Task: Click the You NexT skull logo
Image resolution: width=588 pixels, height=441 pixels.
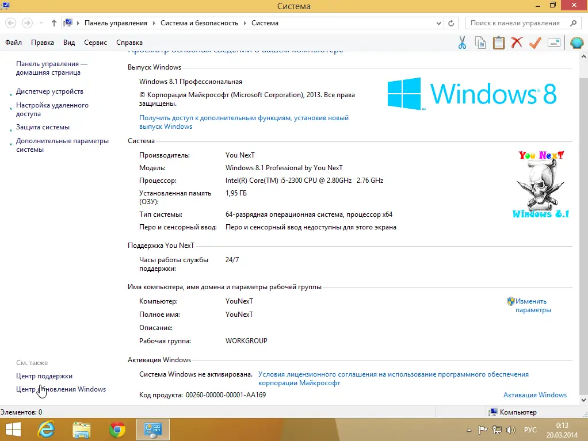Action: coord(541,185)
